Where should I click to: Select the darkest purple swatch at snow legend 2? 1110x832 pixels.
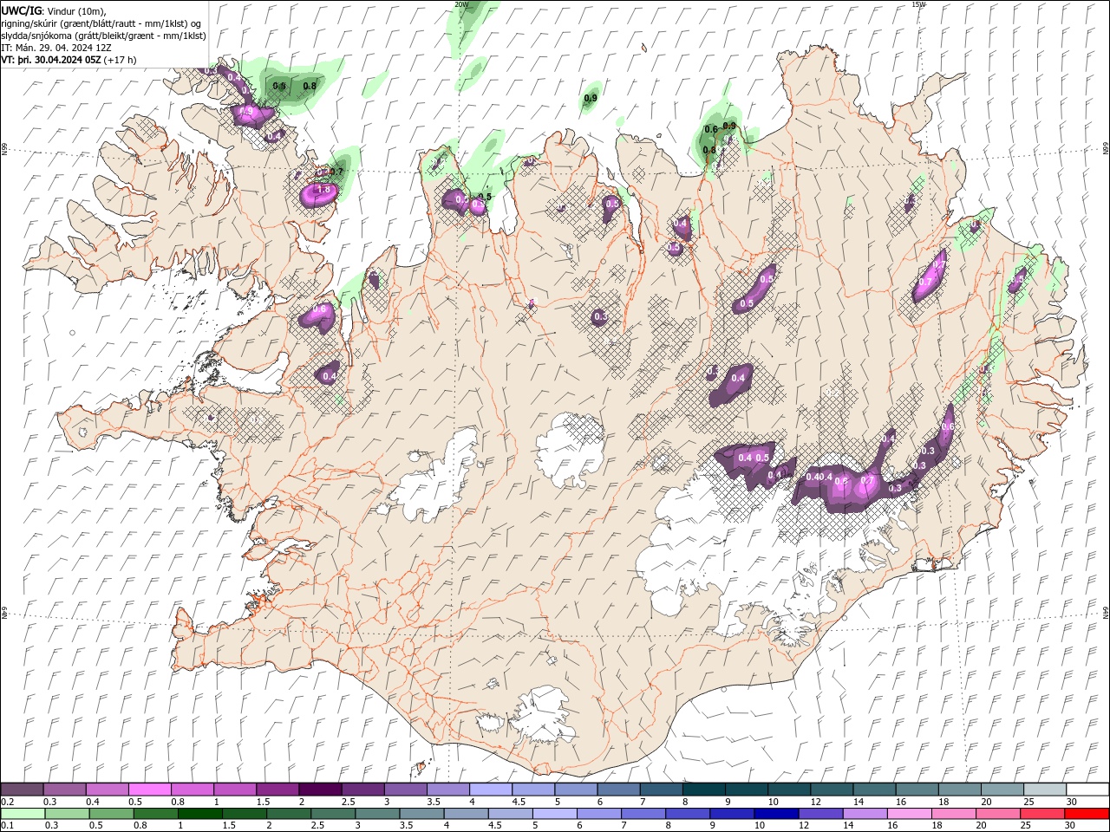tap(320, 790)
